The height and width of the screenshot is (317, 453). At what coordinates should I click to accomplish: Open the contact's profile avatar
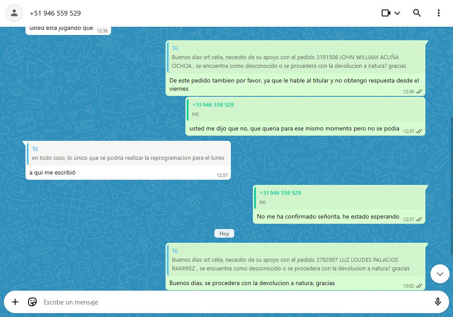point(14,13)
